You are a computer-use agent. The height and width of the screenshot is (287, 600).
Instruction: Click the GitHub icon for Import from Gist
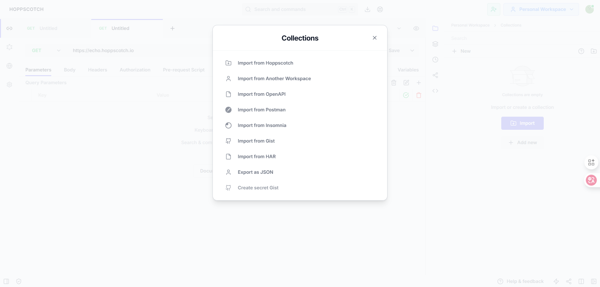click(228, 141)
